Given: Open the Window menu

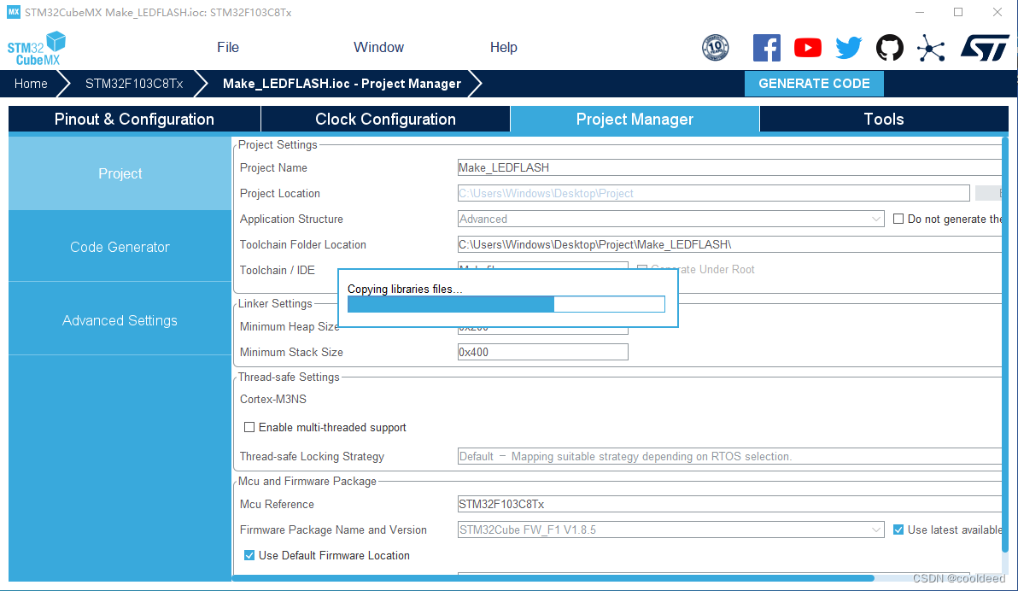Looking at the screenshot, I should tap(378, 48).
